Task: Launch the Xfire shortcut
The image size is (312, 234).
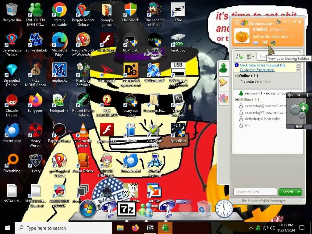Action: (x=178, y=13)
